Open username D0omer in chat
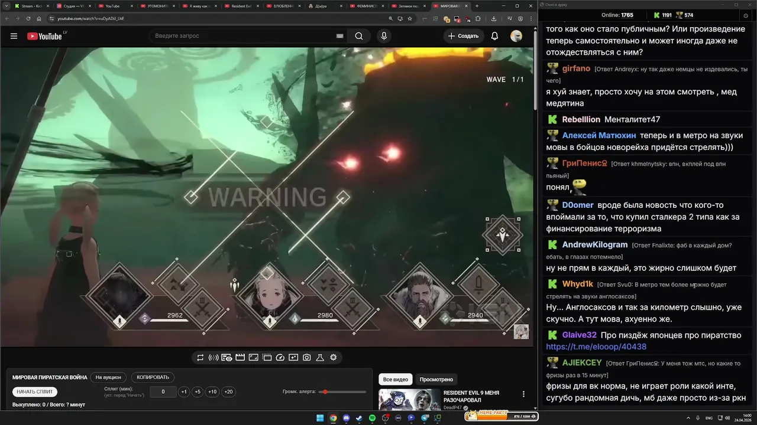 click(x=578, y=205)
